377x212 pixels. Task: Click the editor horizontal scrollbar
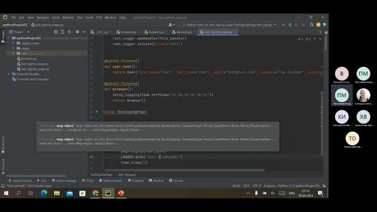[x=184, y=170]
